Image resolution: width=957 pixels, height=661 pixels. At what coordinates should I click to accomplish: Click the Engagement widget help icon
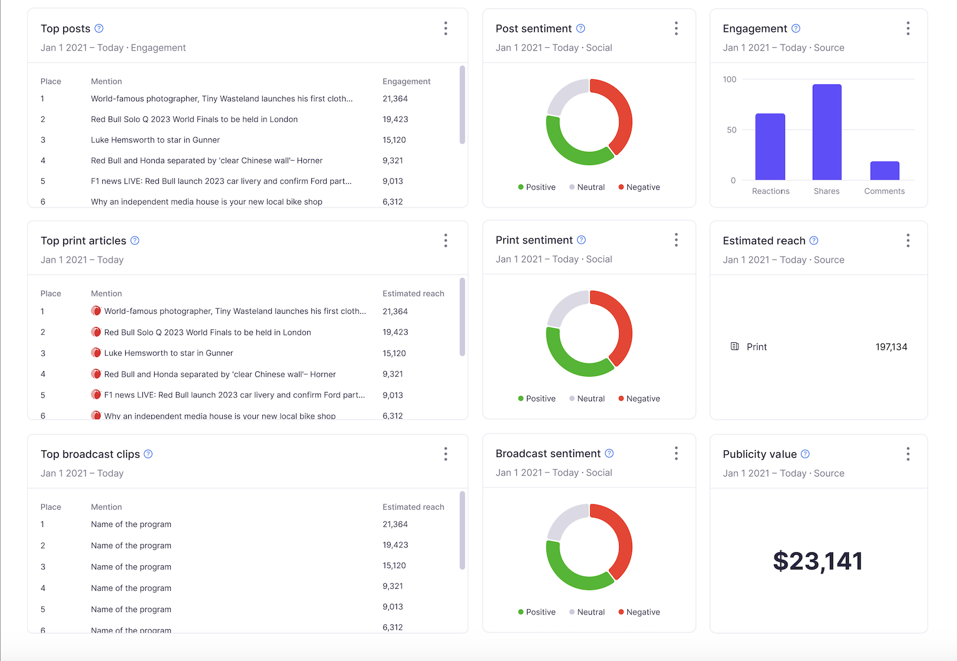coord(796,28)
